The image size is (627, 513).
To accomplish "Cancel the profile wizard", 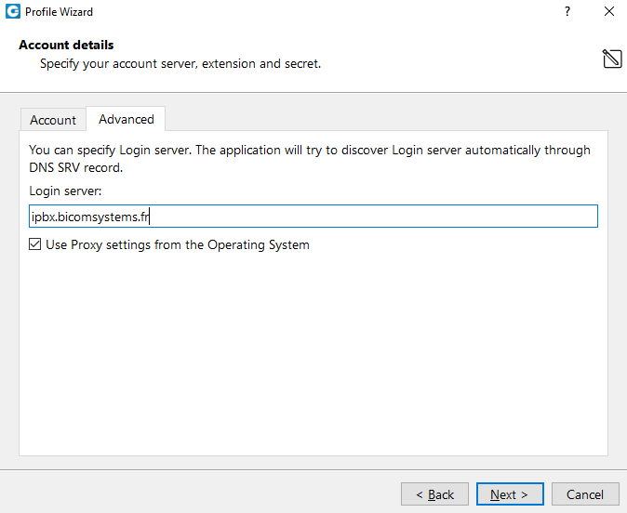I will tap(585, 494).
